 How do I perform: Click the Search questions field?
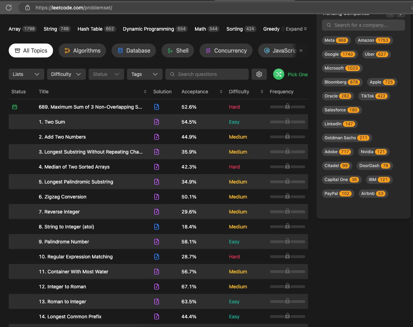click(207, 74)
